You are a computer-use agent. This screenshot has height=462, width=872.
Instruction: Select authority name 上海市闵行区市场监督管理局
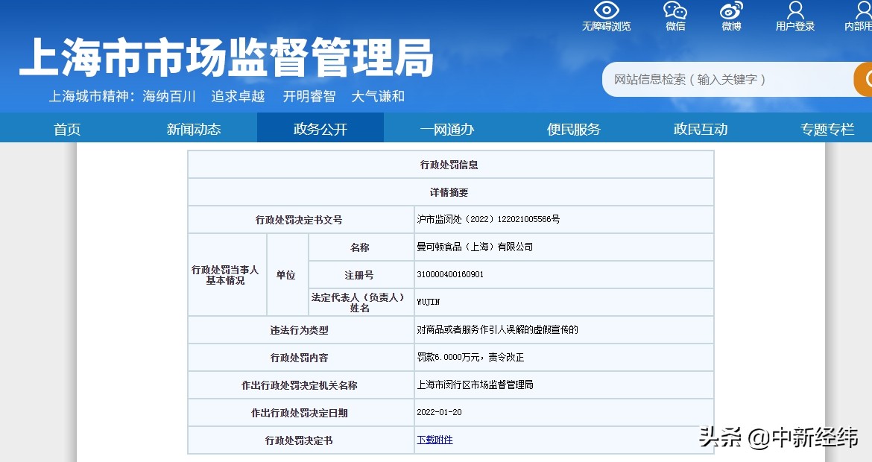coord(475,385)
